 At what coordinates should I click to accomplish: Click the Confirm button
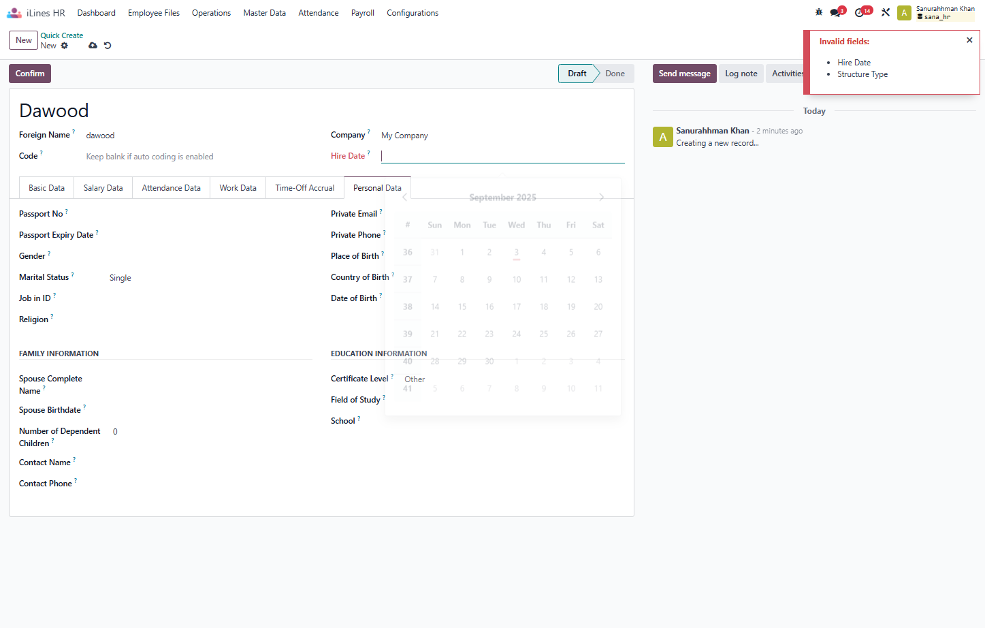tap(30, 74)
